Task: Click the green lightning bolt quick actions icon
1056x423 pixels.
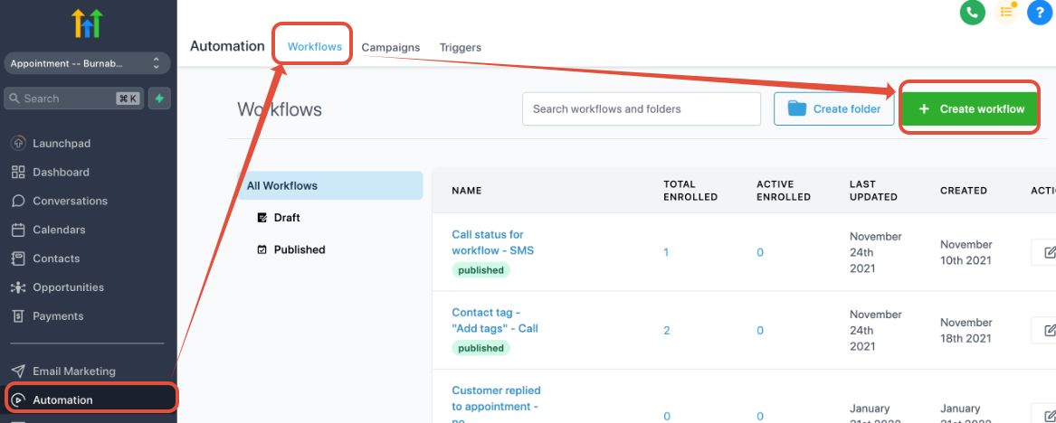Action: (x=159, y=99)
